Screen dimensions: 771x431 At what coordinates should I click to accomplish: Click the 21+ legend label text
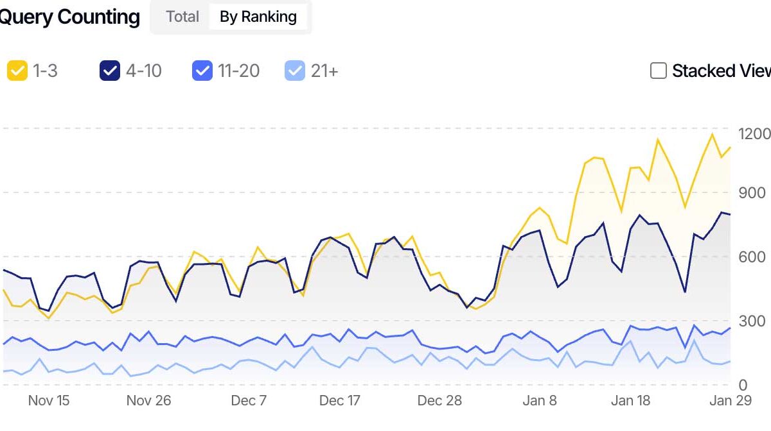[324, 71]
